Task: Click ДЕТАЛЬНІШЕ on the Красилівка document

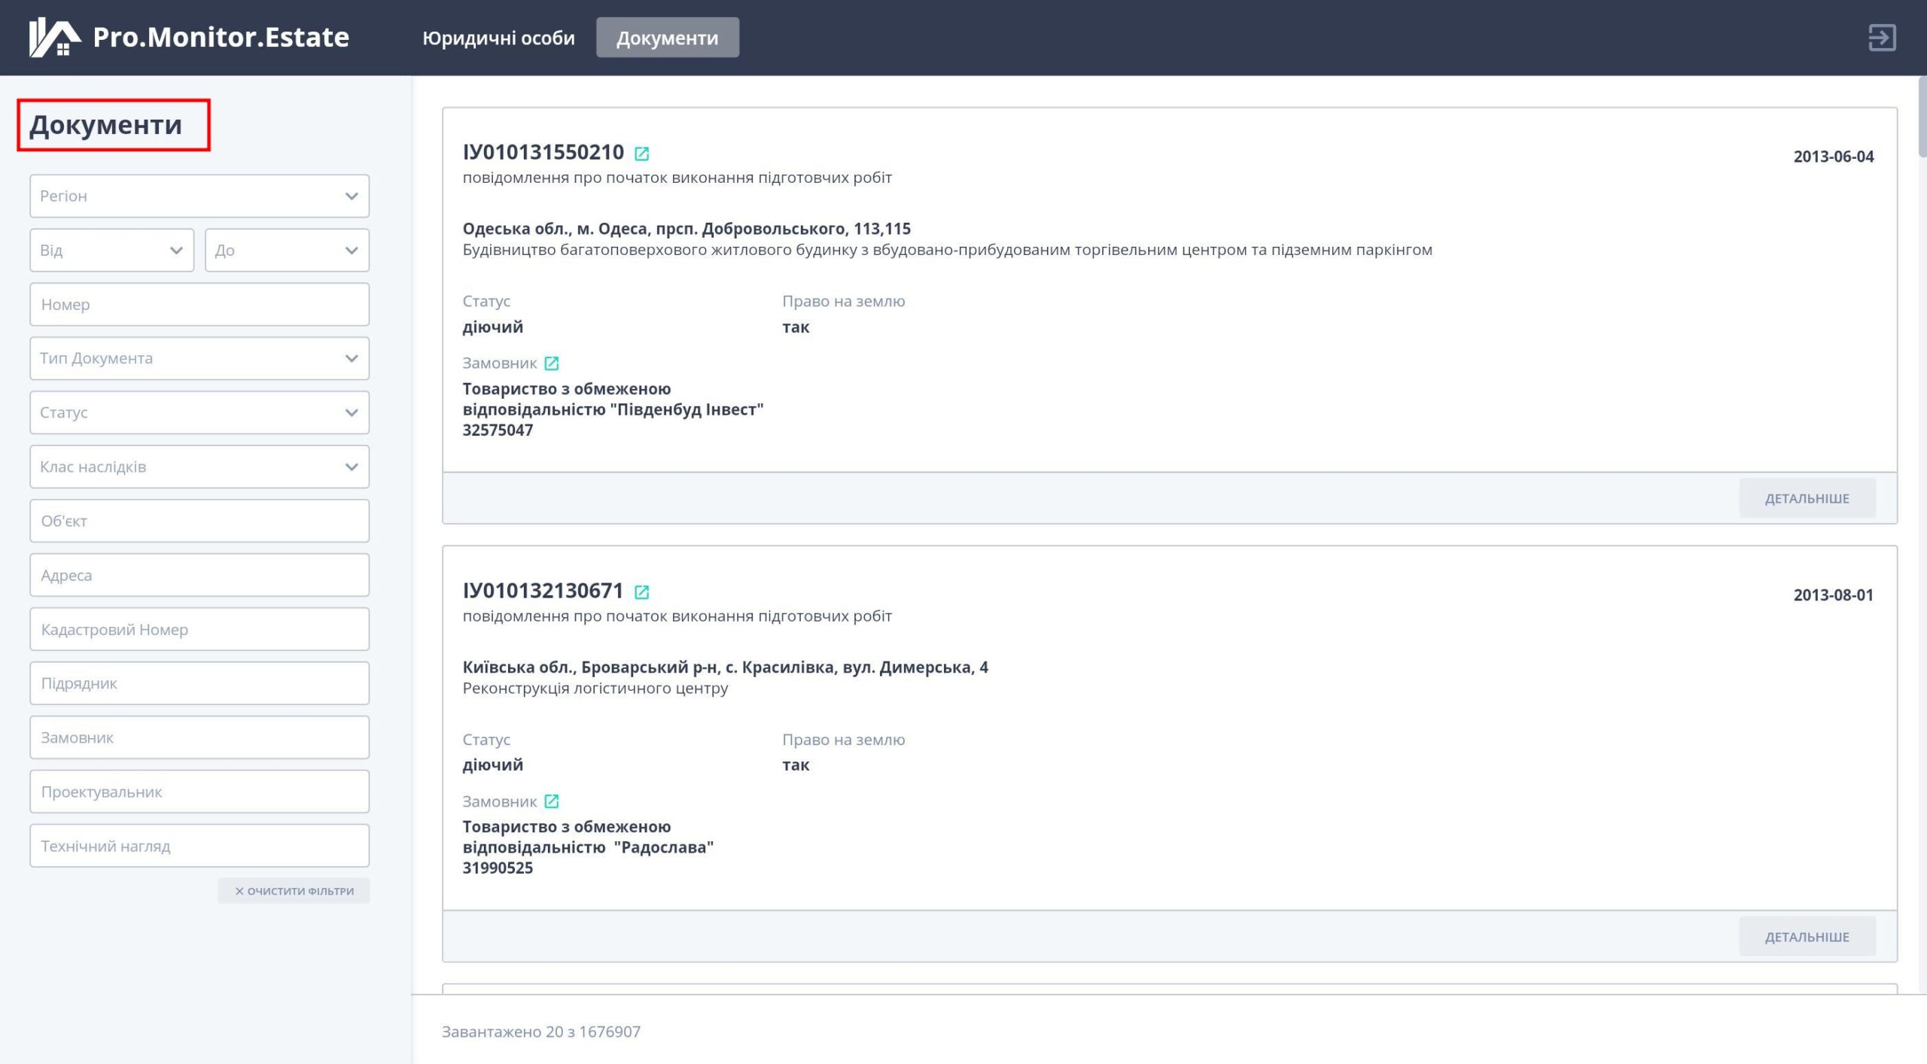Action: pos(1807,936)
